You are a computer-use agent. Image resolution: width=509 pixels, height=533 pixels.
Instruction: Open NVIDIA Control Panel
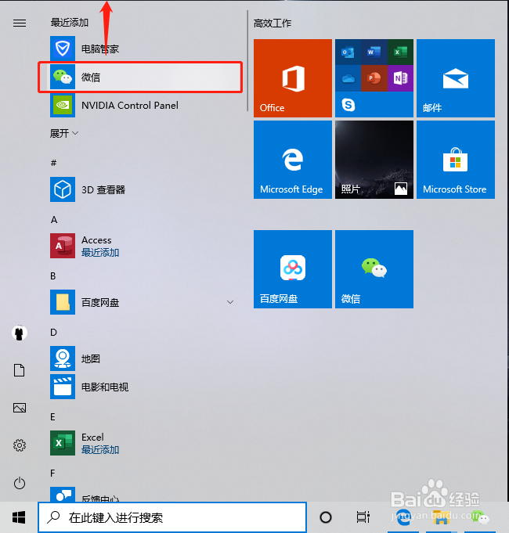coord(145,106)
